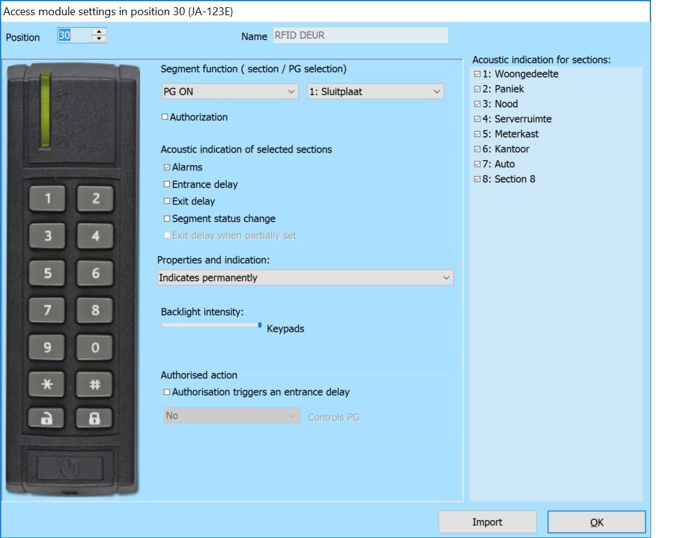
Task: Click keypad key 2 on device image
Action: point(95,198)
